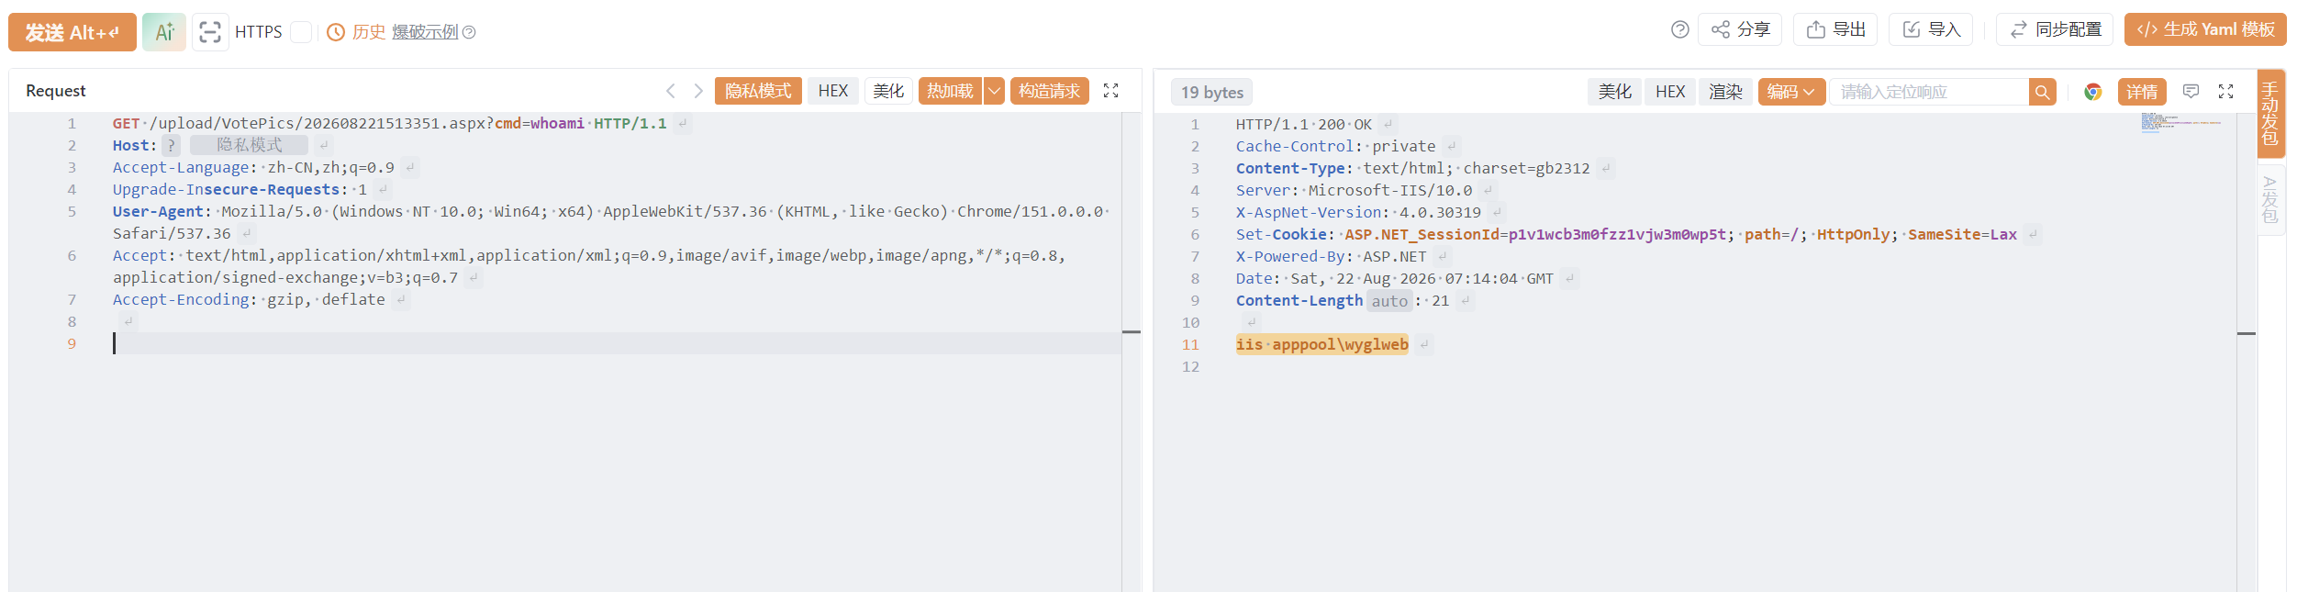Open the 爆破示例 link
2297x592 pixels.
pyautogui.click(x=425, y=32)
